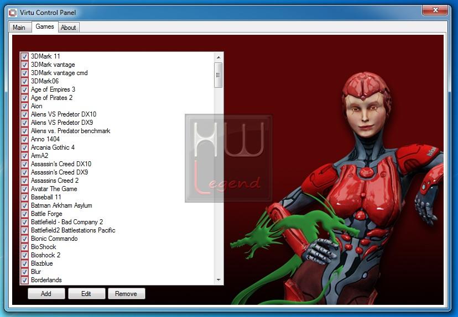This screenshot has width=458, height=317.
Task: Select Aliens VS Predetor DX10 entry
Action: (x=64, y=114)
